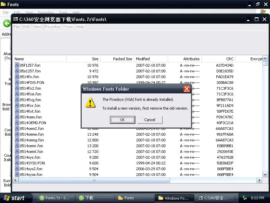Open the 7-Zip Favorites menu
This screenshot has height=203, width=270.
[x=53, y=27]
